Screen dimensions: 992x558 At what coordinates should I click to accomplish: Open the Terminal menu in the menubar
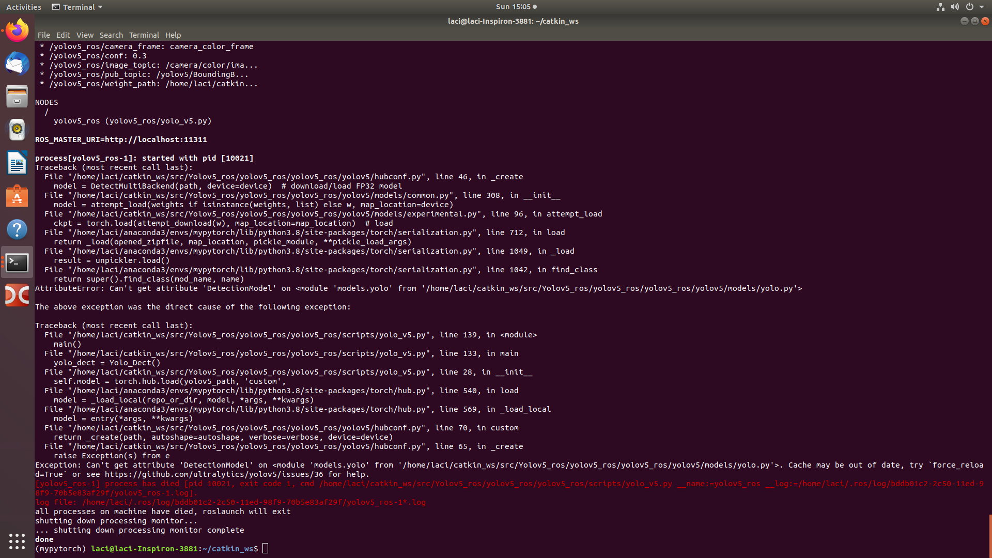[144, 35]
